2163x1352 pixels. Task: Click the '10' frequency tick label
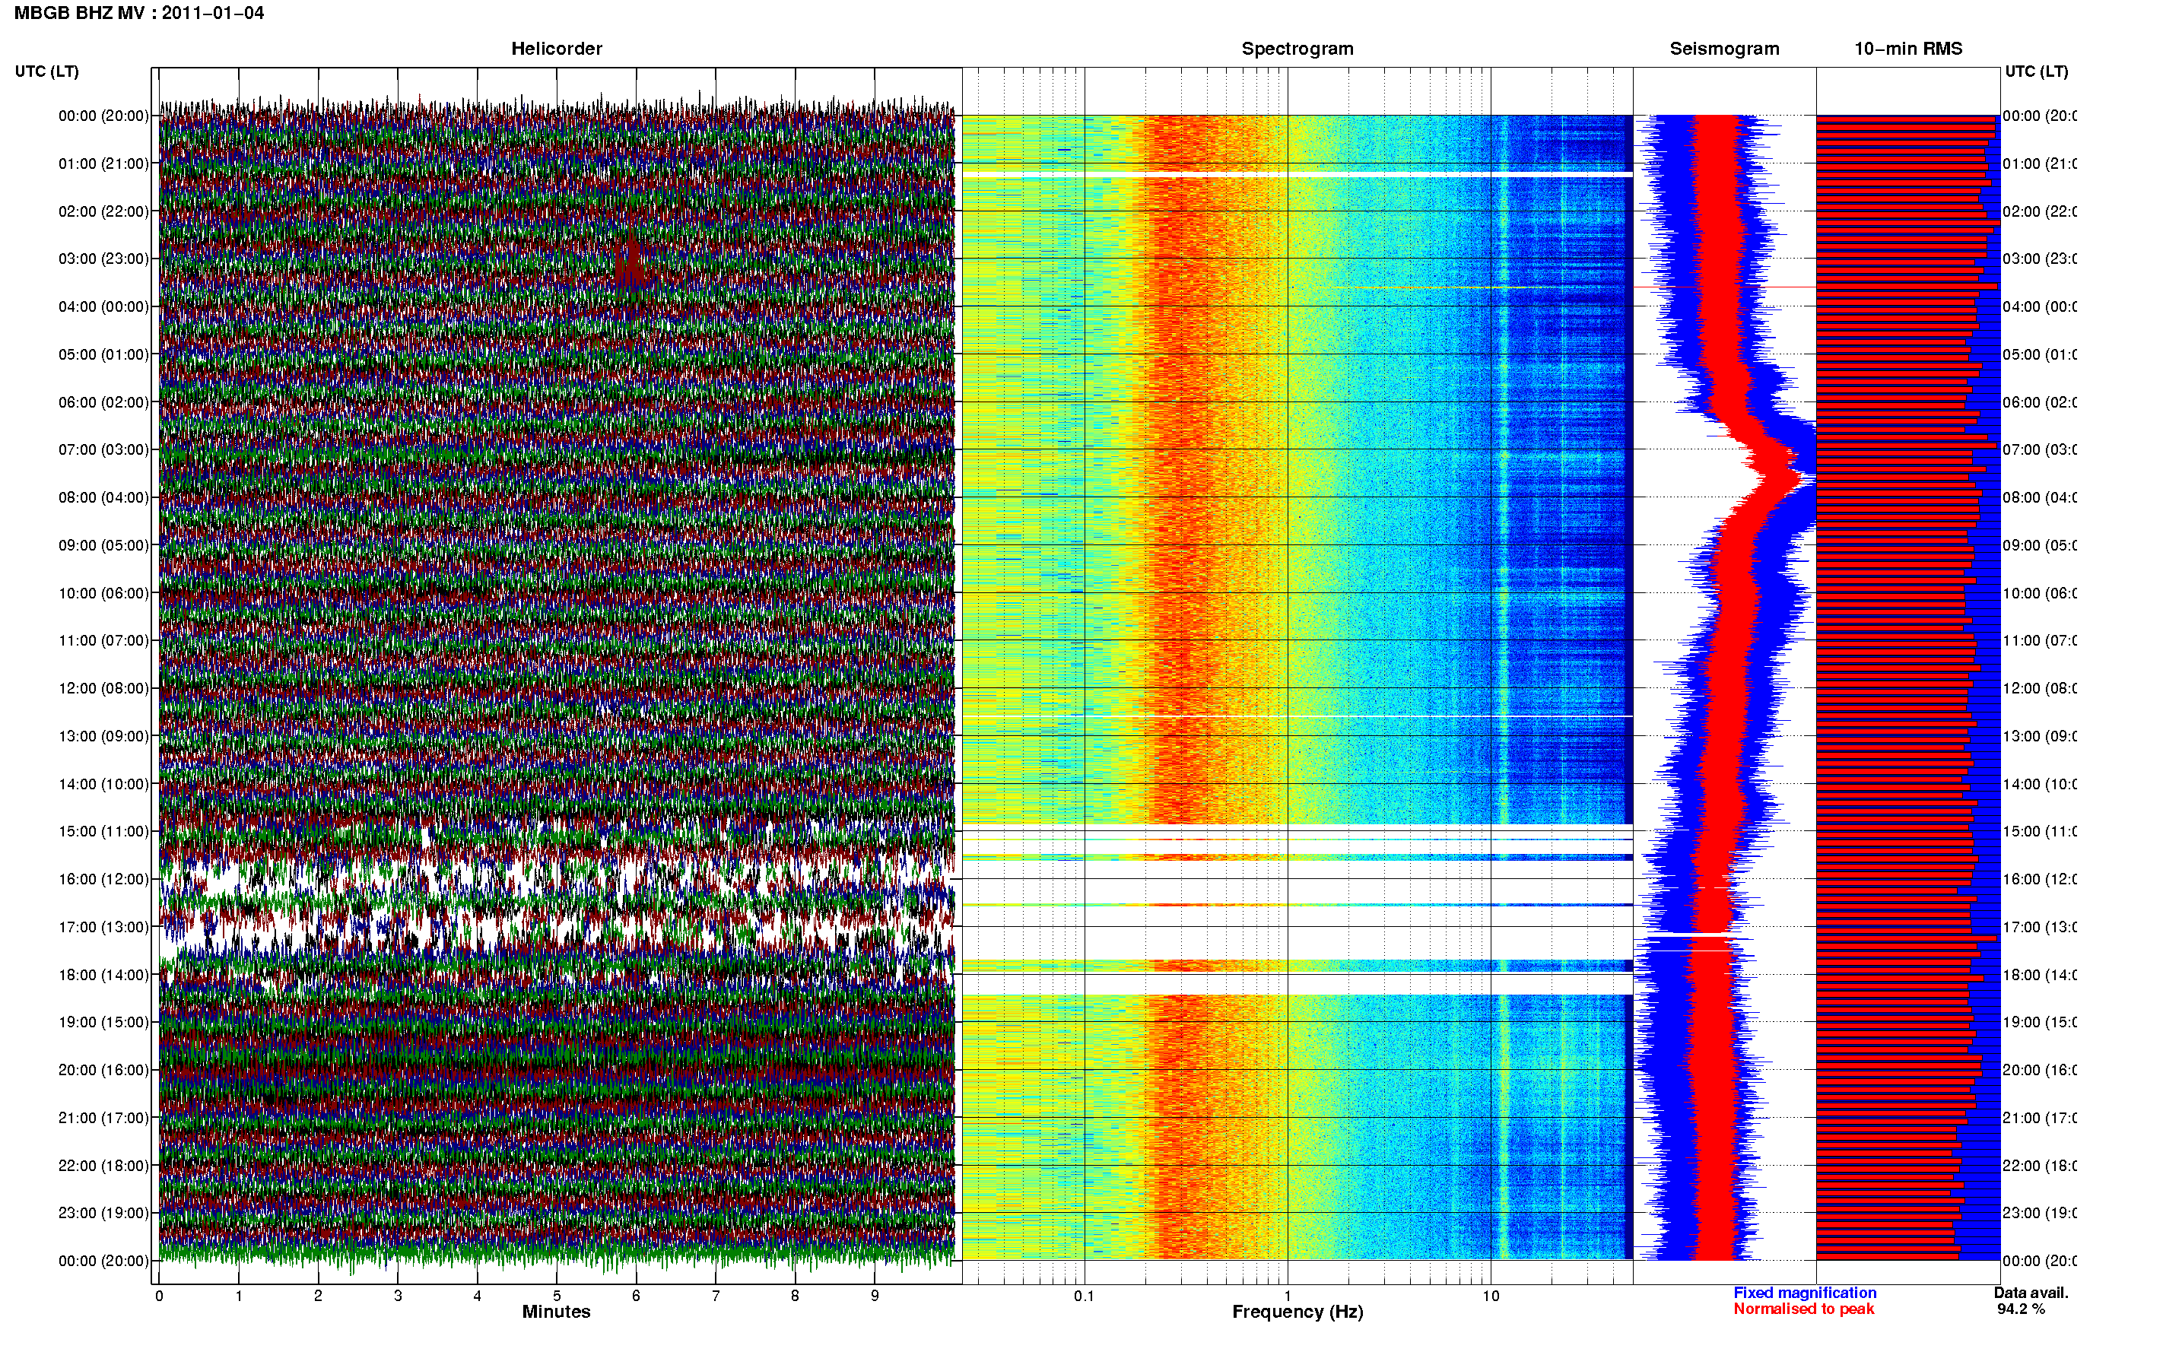[1491, 1296]
